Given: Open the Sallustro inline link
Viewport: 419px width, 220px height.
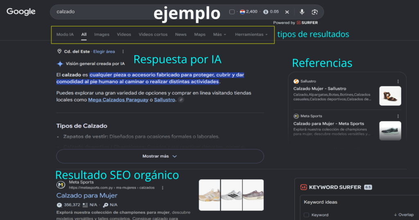Looking at the screenshot, I should 164,100.
